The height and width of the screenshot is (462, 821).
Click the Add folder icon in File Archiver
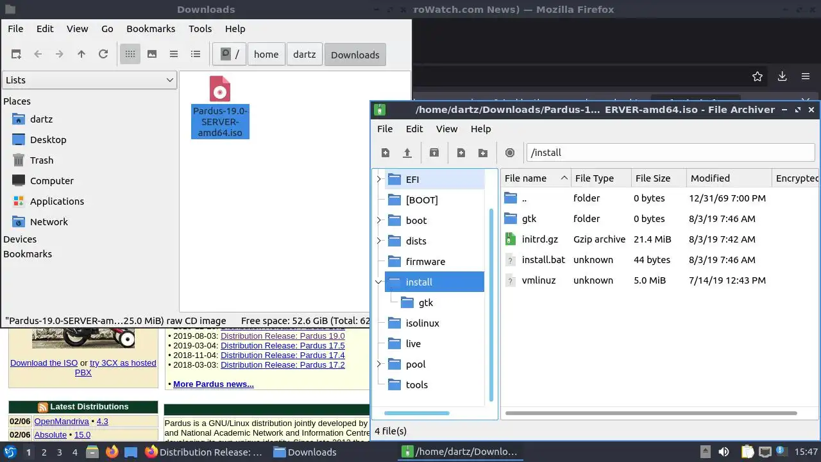tap(483, 153)
